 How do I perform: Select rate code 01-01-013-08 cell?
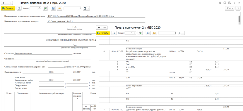coord(117,51)
